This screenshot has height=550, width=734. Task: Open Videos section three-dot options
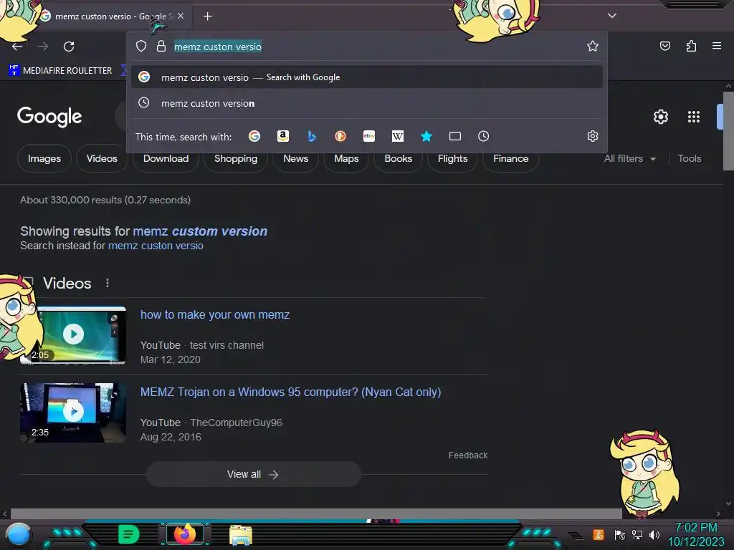tap(108, 283)
